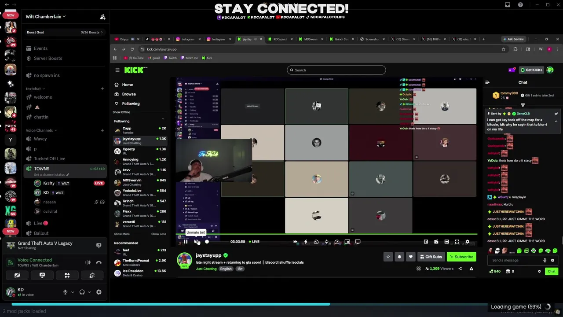Open headphone output options chevron
Screen dimensions: 563x317
coord(89,292)
